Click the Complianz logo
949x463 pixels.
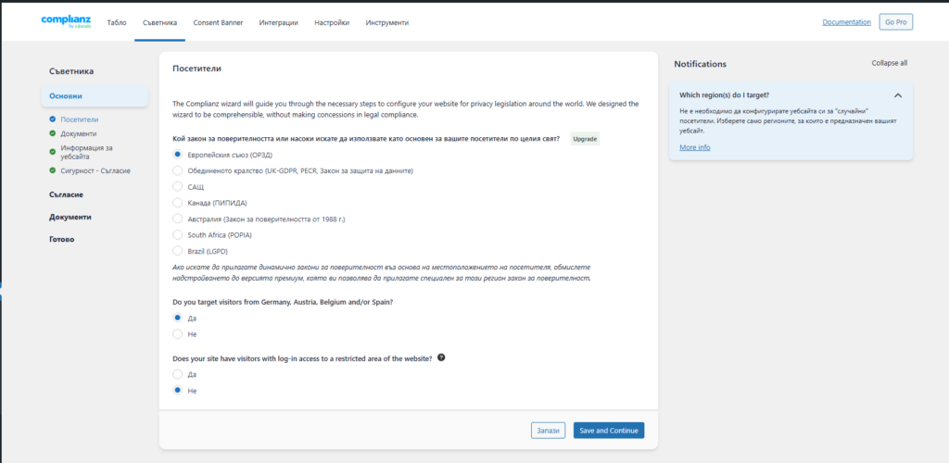click(66, 21)
